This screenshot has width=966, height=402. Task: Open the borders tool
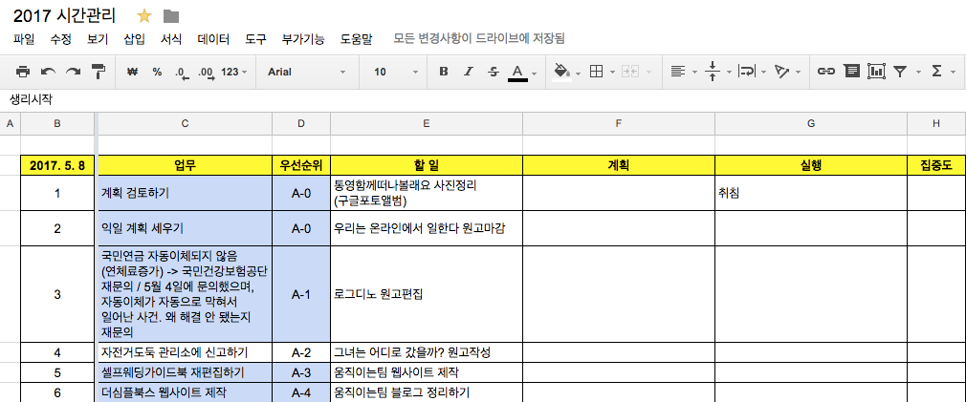[x=596, y=72]
